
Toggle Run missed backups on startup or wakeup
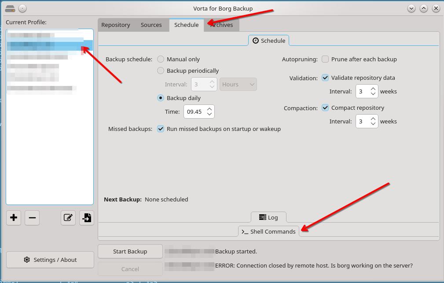click(161, 129)
